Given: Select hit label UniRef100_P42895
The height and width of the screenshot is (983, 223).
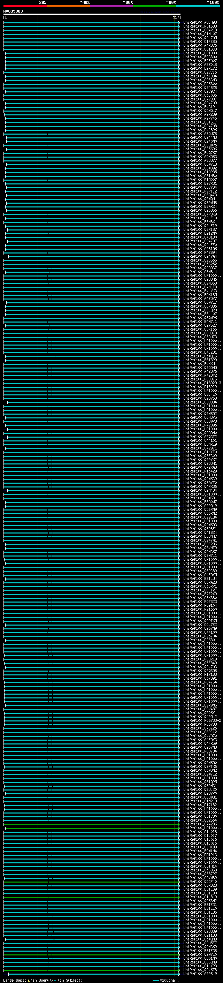Looking at the screenshot, I should (x=200, y=425).
